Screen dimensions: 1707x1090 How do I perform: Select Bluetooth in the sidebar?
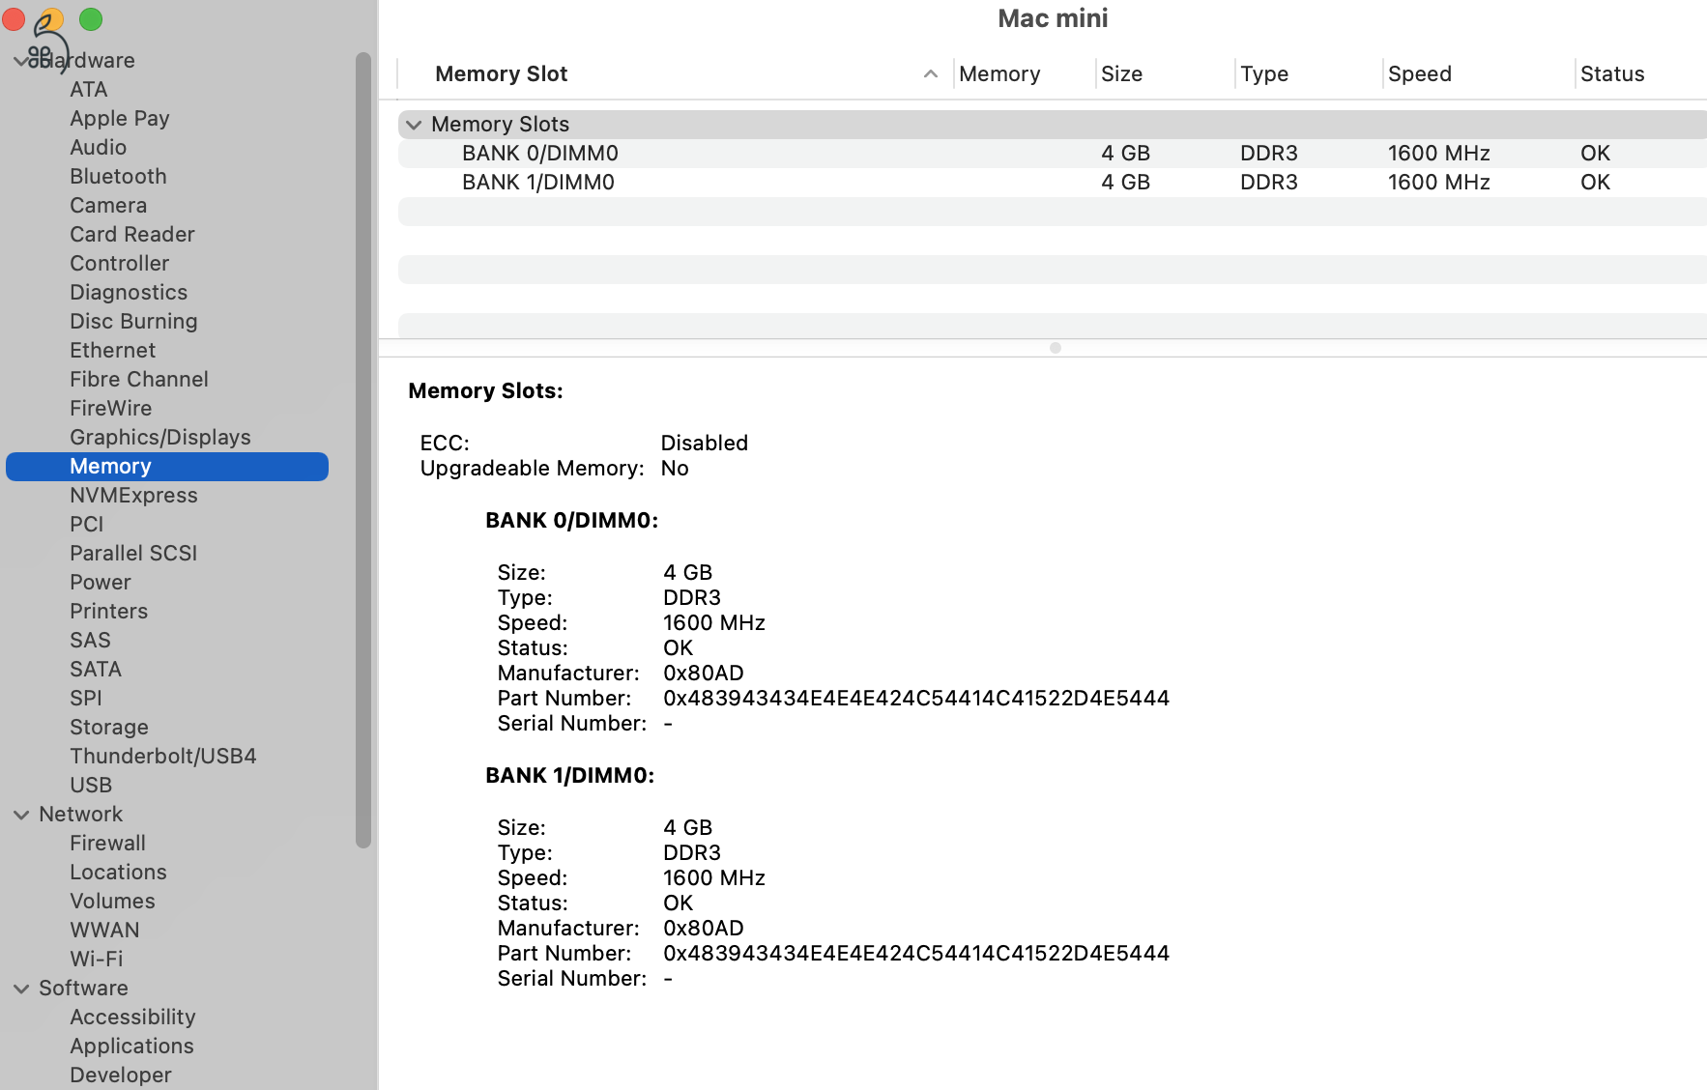118,177
